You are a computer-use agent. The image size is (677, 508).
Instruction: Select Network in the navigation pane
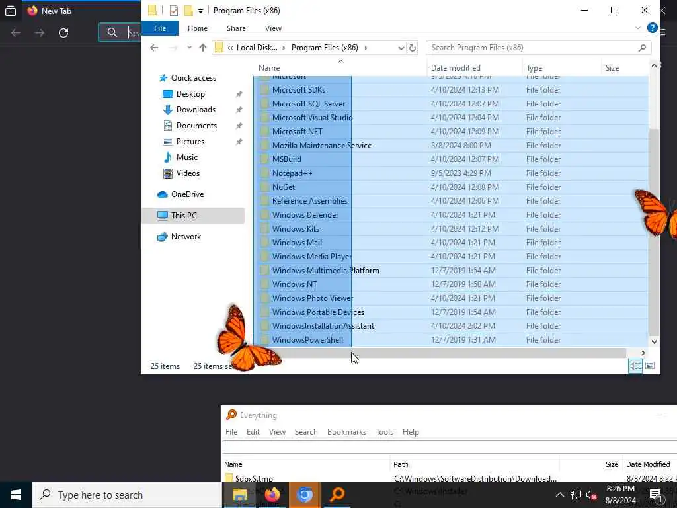[x=186, y=237]
